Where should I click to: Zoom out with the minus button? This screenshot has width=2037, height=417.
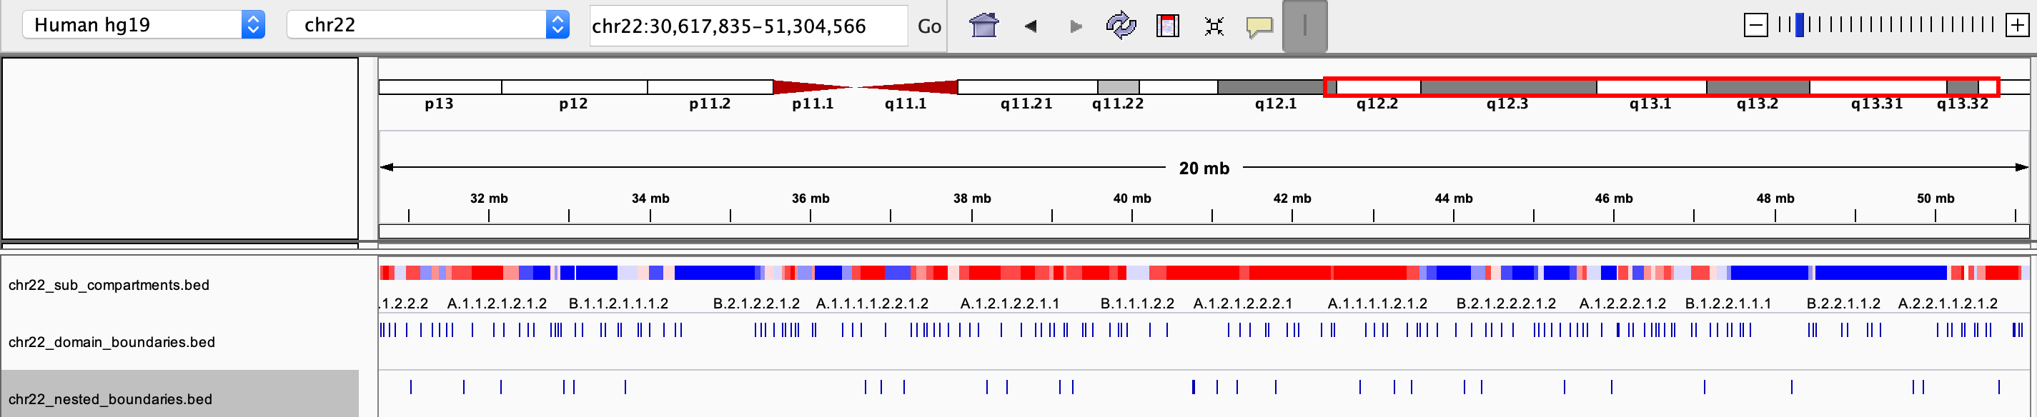coord(1755,25)
